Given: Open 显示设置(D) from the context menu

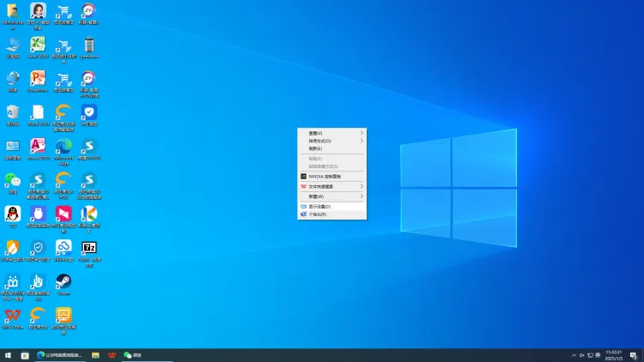Looking at the screenshot, I should [x=331, y=207].
